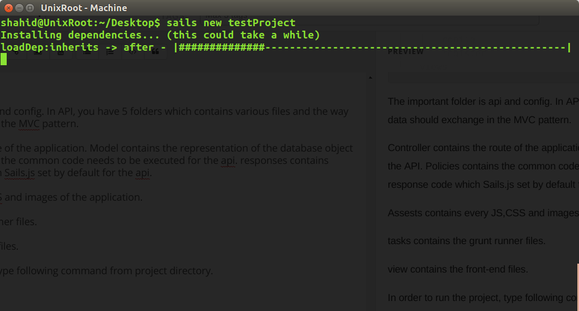Minimize the UnixRoot terminal window
The image size is (579, 311).
click(x=18, y=8)
